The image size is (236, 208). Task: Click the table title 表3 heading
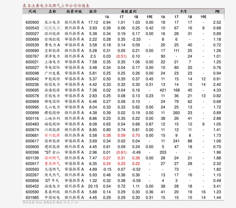click(x=56, y=6)
